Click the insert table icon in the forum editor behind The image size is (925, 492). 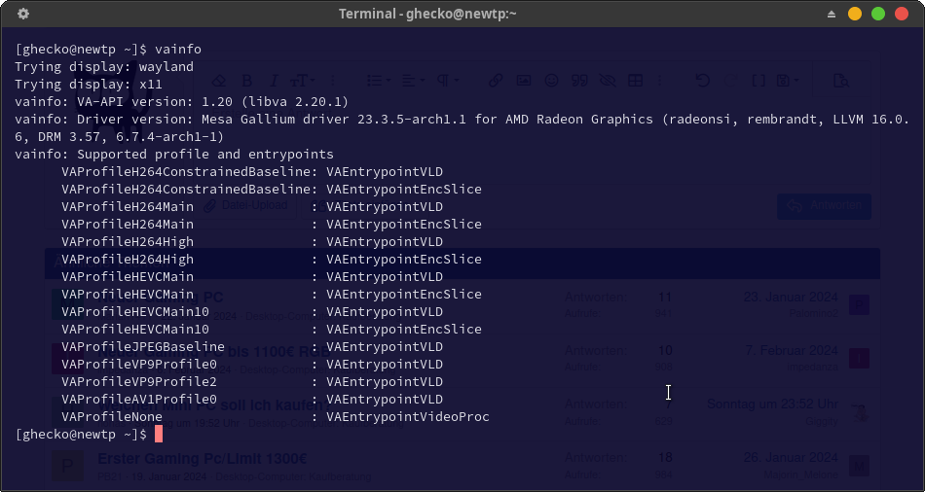coord(636,81)
